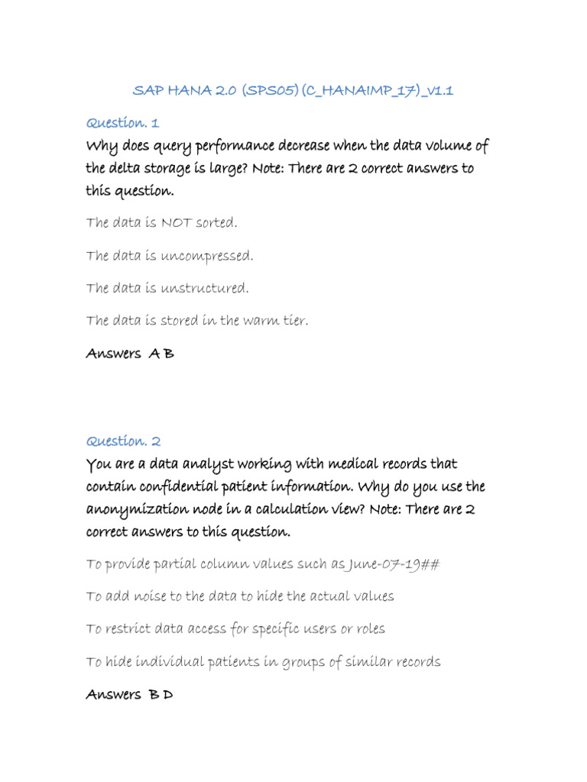Click "(C_HANAIMP_17)_v1.1" in the title

[378, 91]
